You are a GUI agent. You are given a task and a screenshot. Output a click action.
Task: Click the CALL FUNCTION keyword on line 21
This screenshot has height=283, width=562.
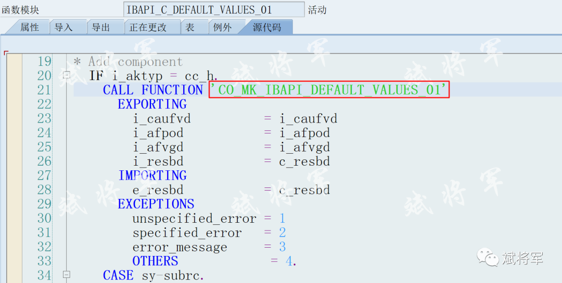click(153, 90)
